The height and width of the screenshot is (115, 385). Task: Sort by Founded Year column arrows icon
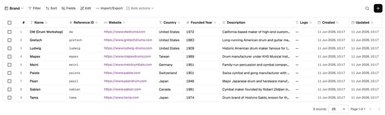(215, 22)
